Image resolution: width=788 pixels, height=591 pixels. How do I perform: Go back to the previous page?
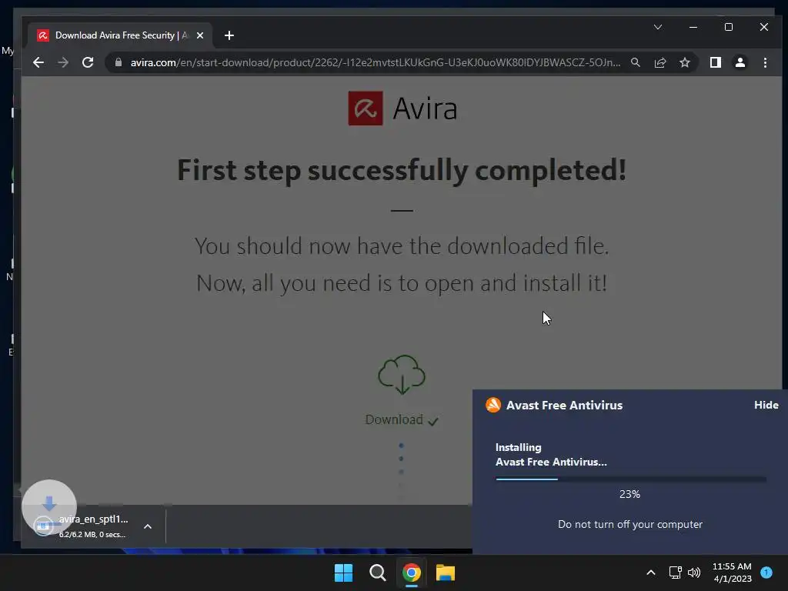point(38,62)
